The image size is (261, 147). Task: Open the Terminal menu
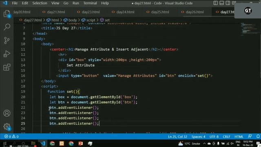click(90, 3)
